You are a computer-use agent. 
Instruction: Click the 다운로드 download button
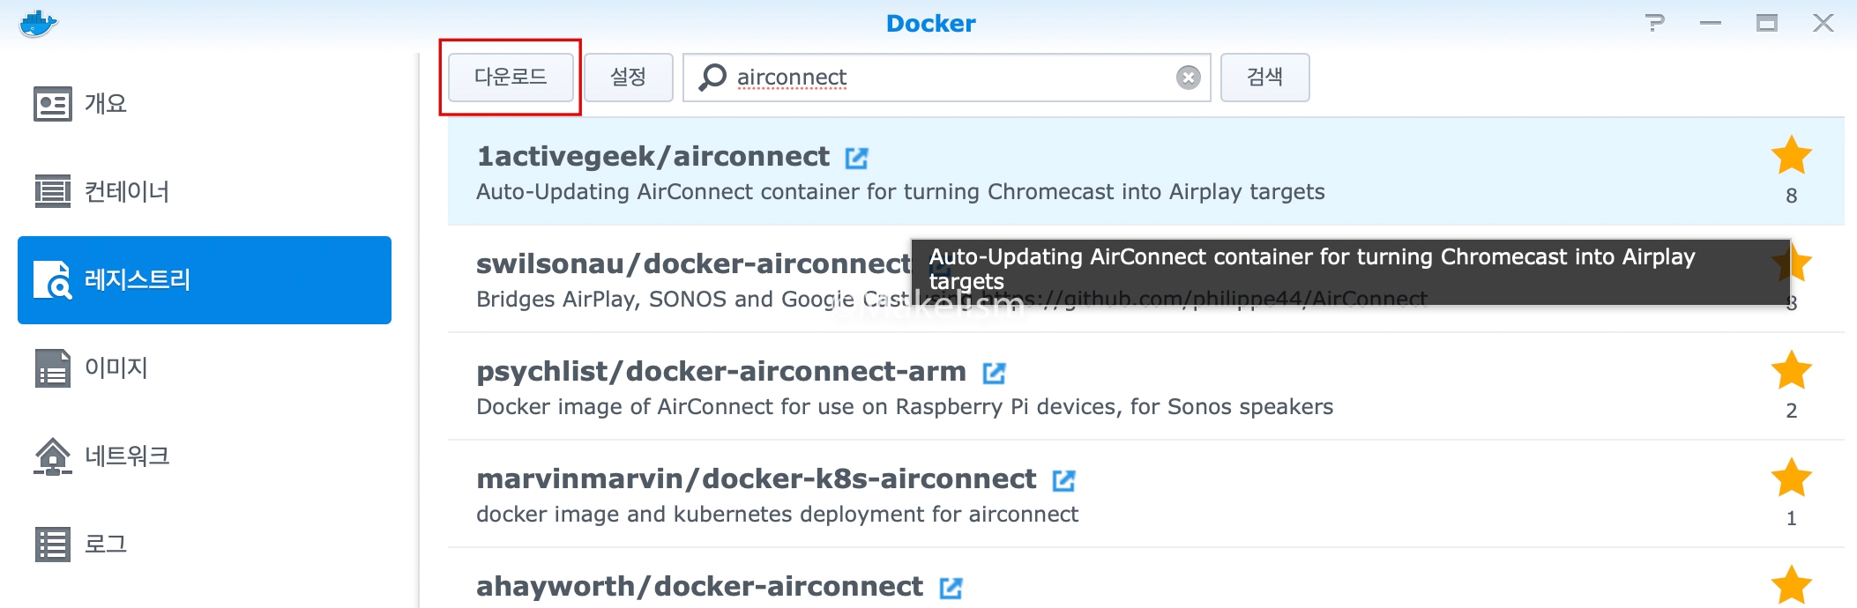pos(511,78)
